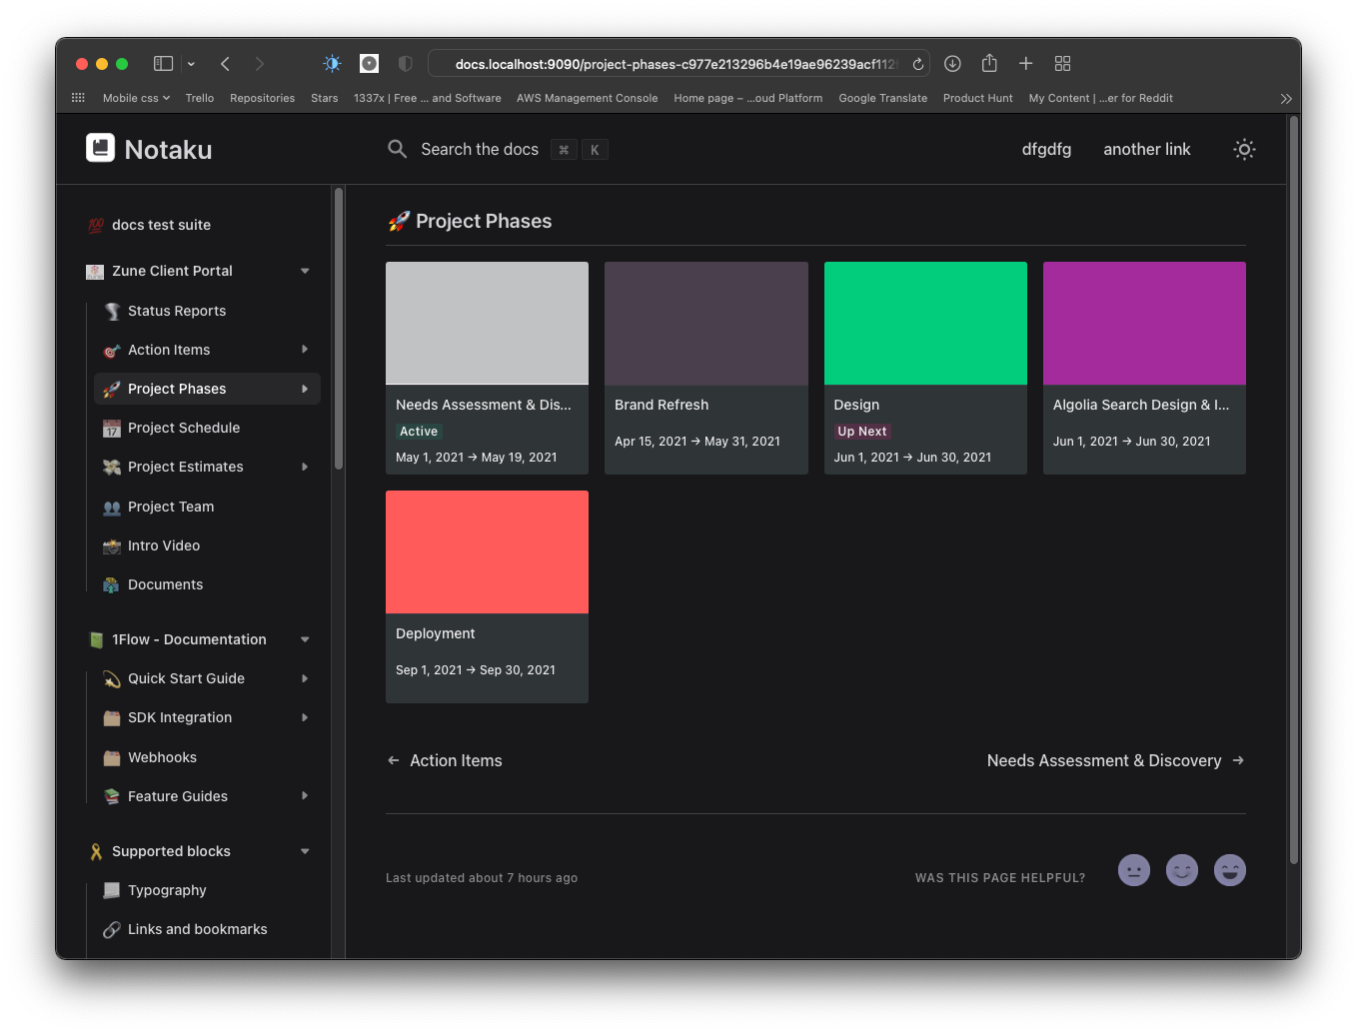This screenshot has width=1357, height=1033.
Task: Open the green Design card cover
Action: click(925, 323)
